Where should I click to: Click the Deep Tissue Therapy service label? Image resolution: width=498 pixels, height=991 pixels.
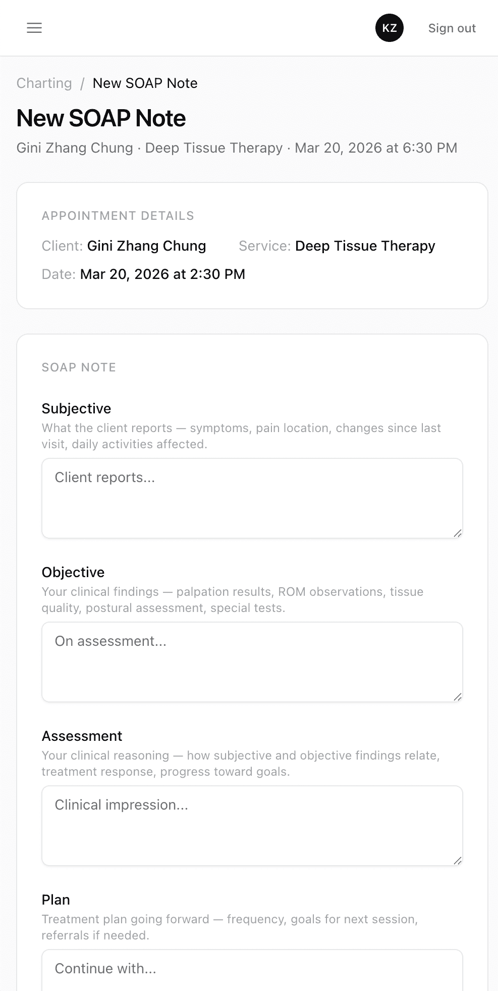pyautogui.click(x=365, y=246)
